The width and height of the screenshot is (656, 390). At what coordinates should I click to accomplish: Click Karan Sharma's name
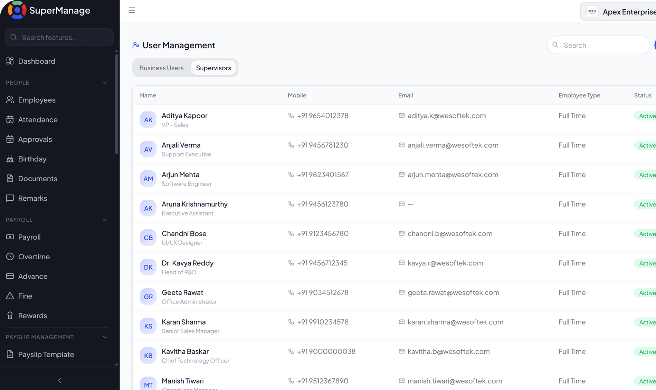coord(183,322)
